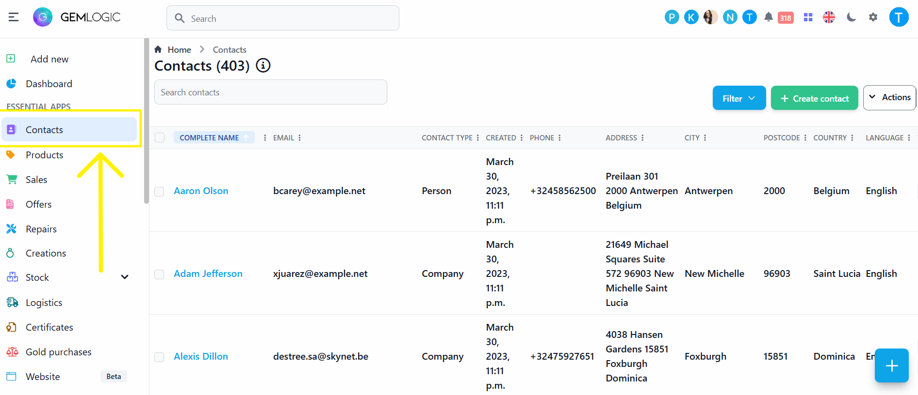Open the Actions dropdown
This screenshot has height=395, width=918.
pos(889,98)
